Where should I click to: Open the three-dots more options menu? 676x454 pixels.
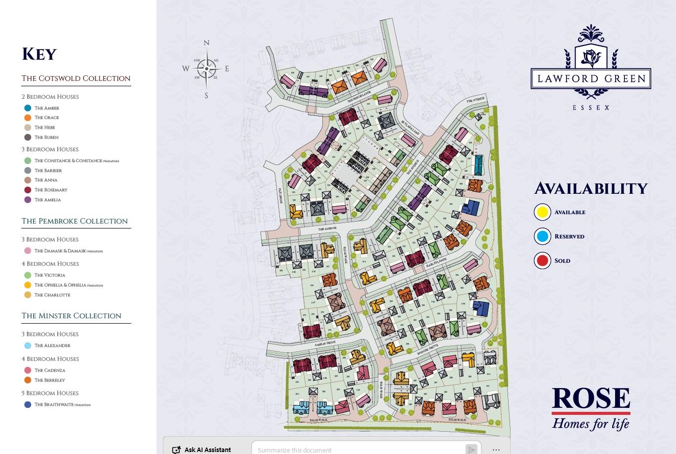(x=496, y=449)
